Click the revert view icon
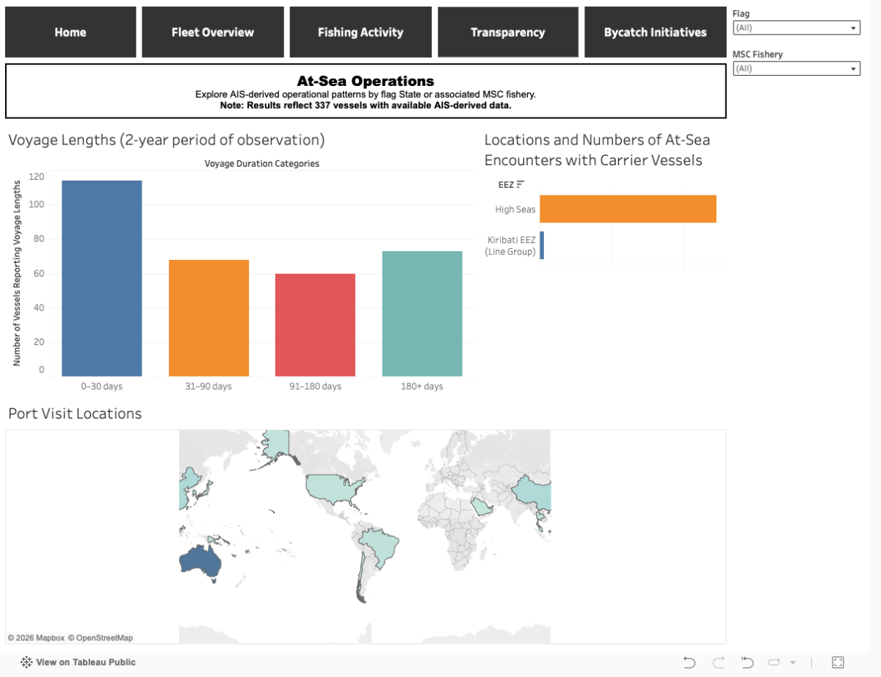 (747, 662)
